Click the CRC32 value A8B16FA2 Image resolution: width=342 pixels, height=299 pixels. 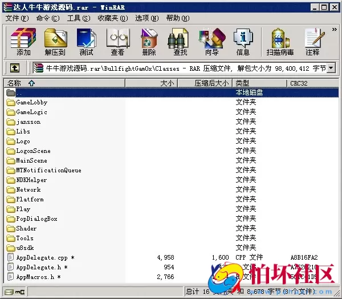click(304, 257)
